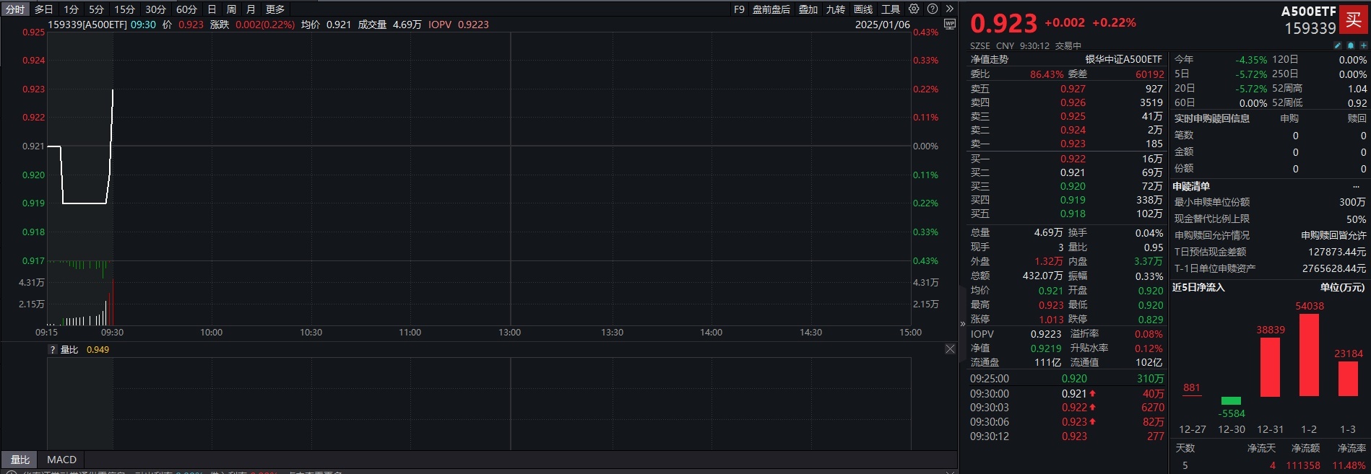Screen dimensions: 1371x474
Task: Click the pencil edit icon under A500ETF
Action: click(1338, 45)
